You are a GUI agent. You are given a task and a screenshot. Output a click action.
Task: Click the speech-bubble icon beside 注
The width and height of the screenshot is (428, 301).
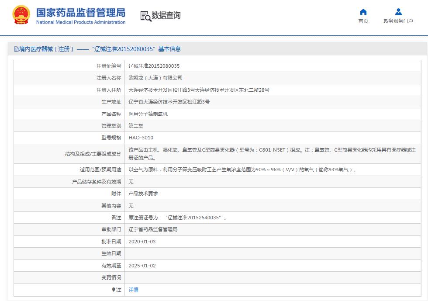(x=113, y=290)
